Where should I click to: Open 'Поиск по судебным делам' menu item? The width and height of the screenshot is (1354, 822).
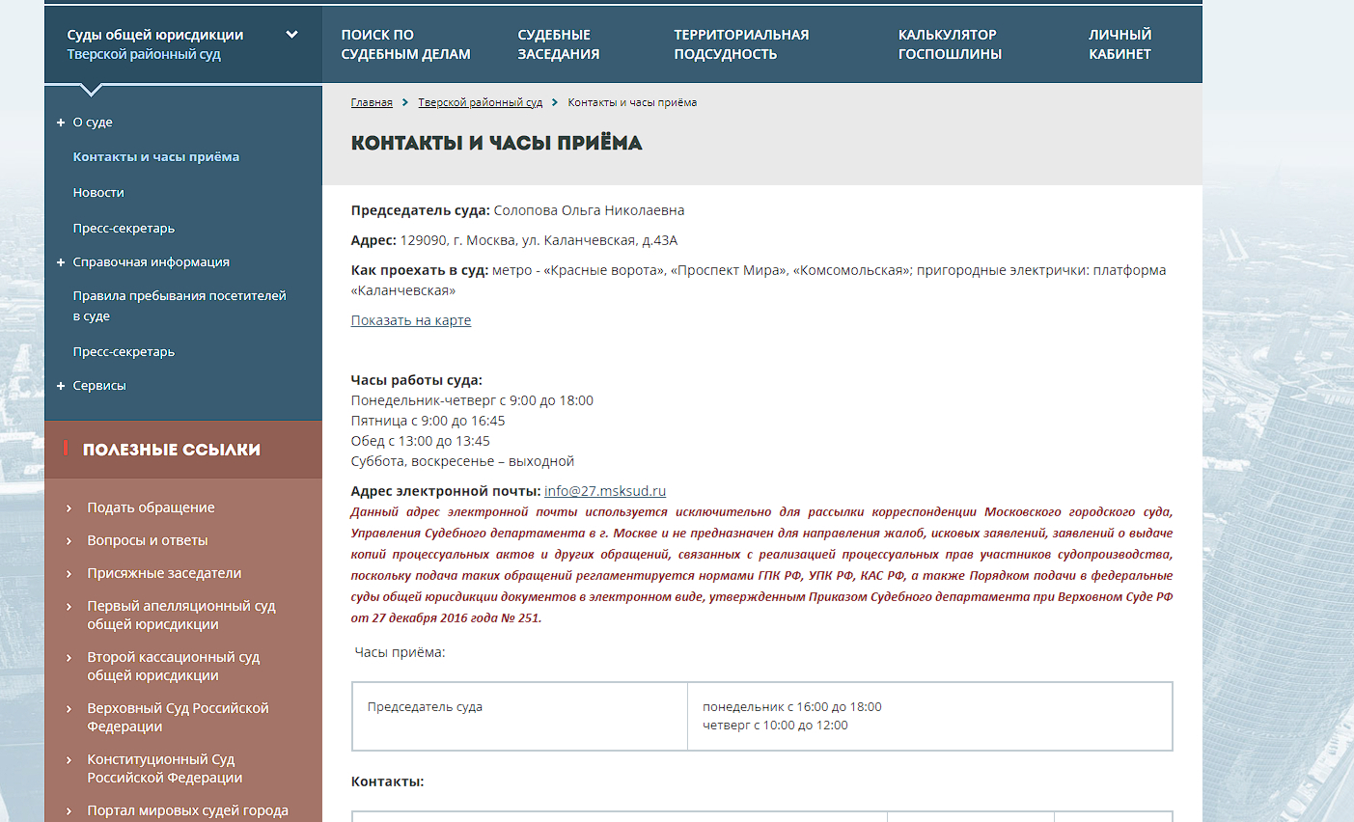click(405, 44)
